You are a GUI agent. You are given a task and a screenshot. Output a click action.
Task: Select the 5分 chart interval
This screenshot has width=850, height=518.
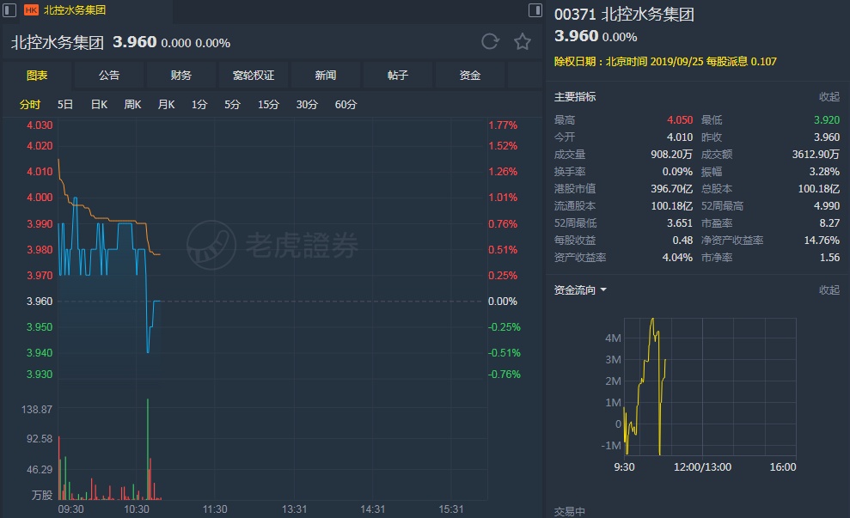point(232,105)
